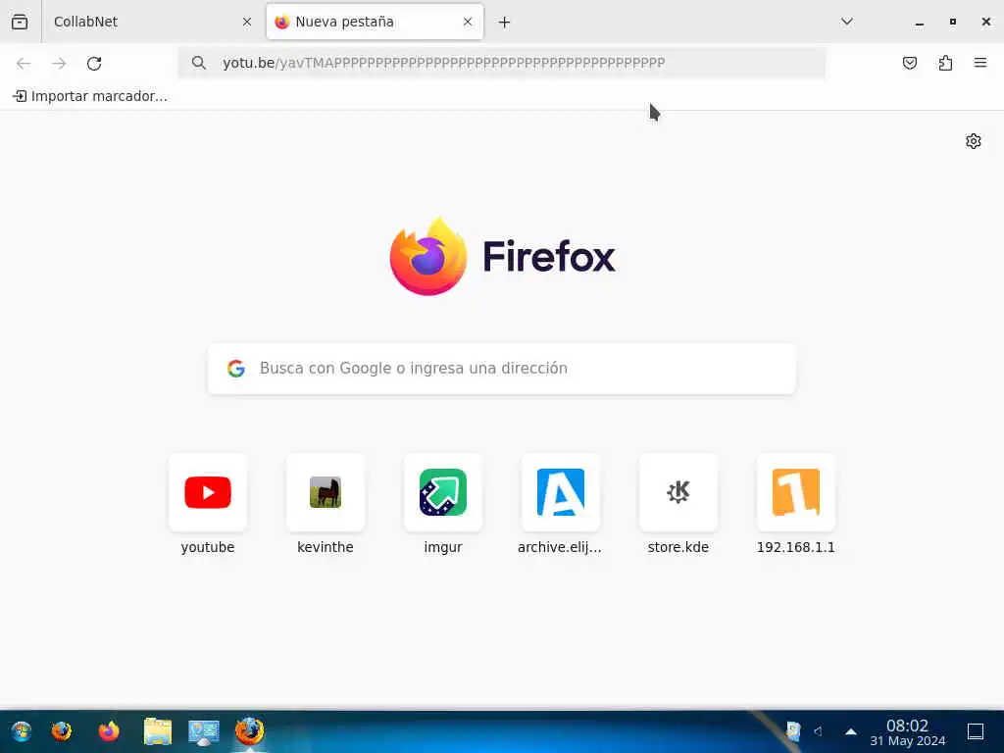Screen dimensions: 1004x753
Task: Reload the current page
Action: click(x=94, y=63)
